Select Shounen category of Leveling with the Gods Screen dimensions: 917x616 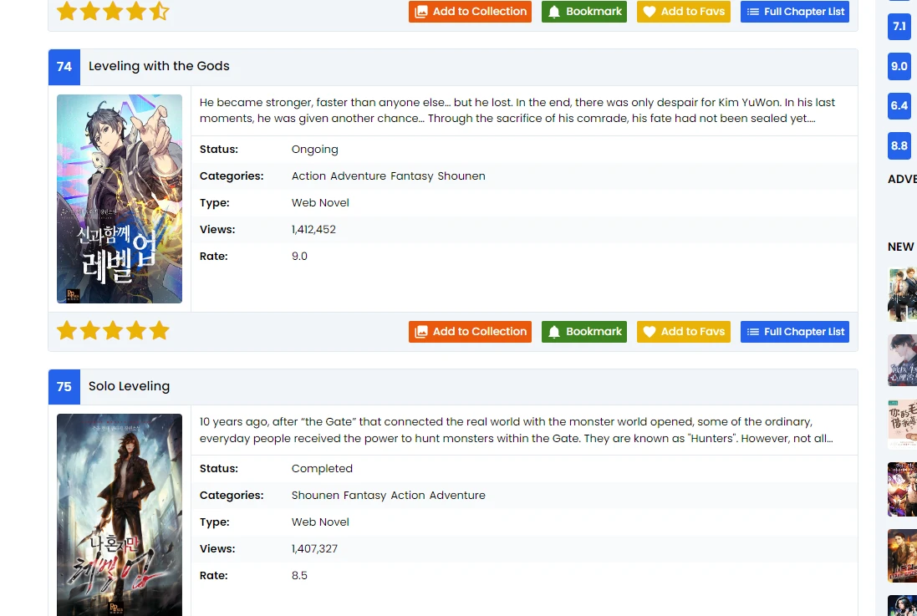coord(461,176)
